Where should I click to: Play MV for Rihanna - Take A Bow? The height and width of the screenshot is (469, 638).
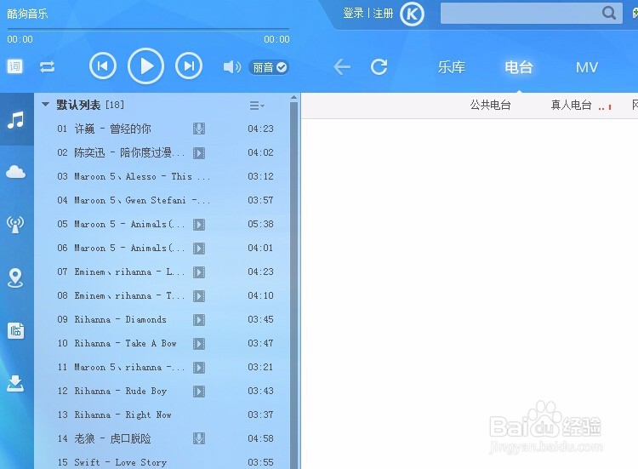tap(199, 344)
